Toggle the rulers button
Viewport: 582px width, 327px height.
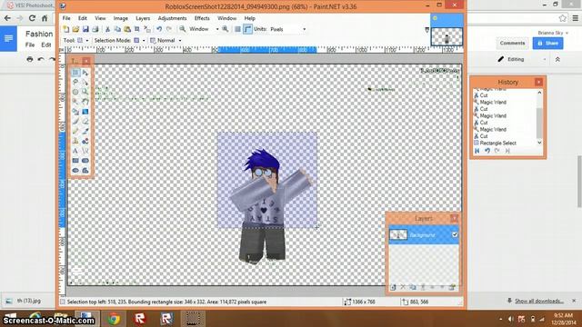tap(247, 29)
